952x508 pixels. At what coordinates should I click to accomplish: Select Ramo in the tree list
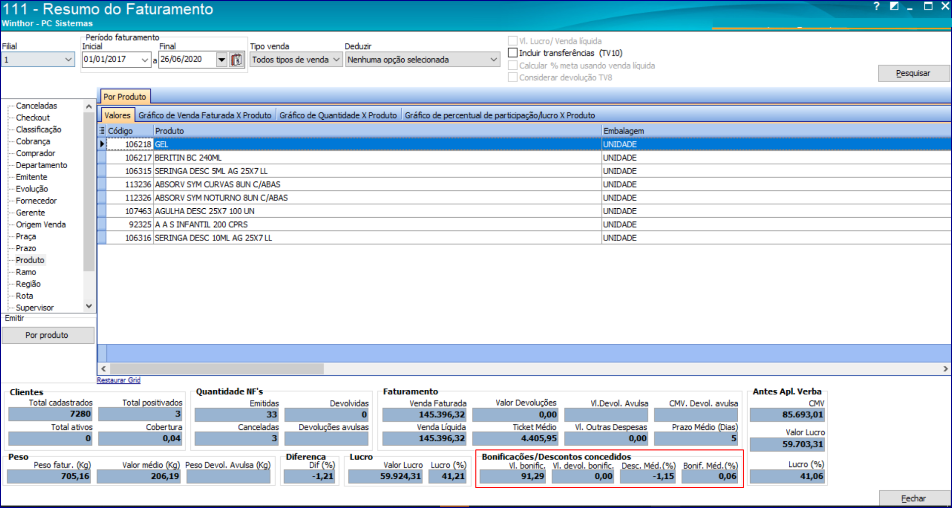pos(26,272)
